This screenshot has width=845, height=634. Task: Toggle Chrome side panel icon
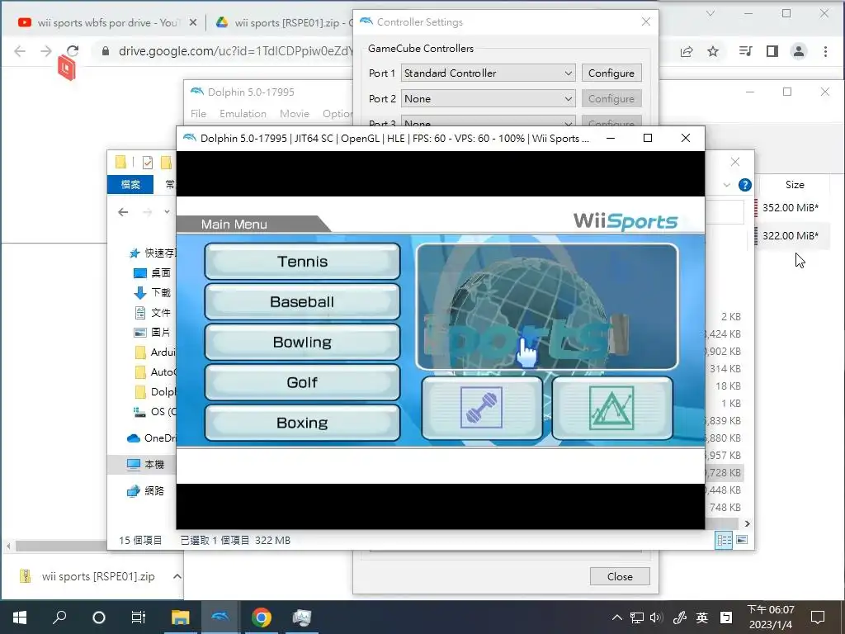coord(772,51)
